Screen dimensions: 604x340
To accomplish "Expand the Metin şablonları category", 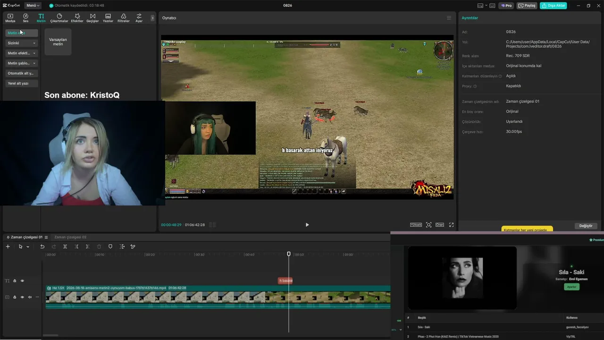I will point(22,63).
